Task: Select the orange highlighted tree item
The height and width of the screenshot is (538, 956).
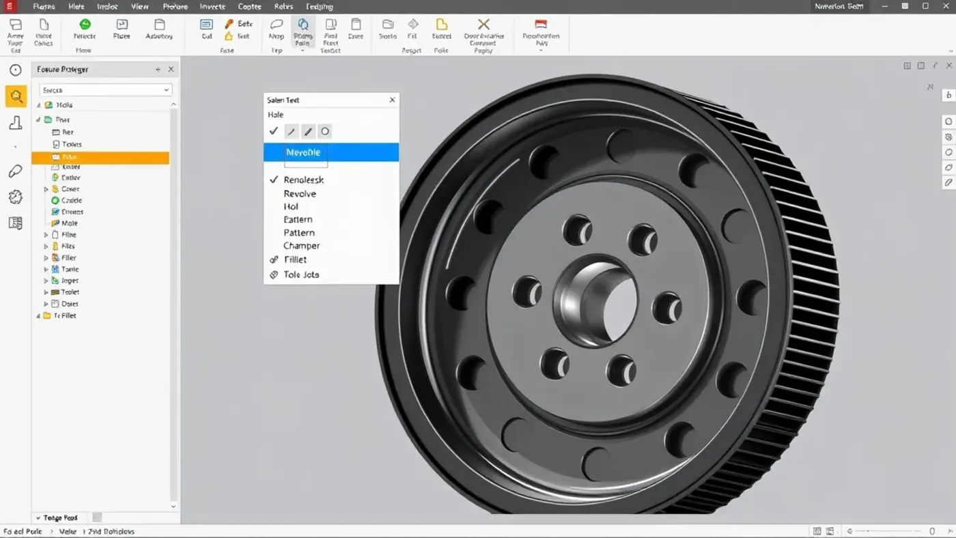Action: (x=100, y=157)
